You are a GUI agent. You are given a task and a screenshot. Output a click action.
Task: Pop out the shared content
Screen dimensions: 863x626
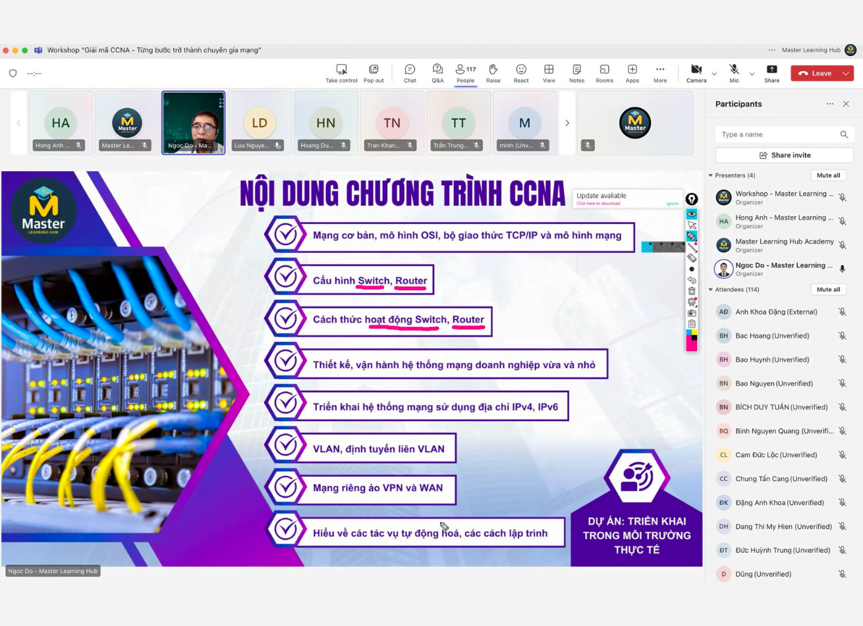coord(374,73)
